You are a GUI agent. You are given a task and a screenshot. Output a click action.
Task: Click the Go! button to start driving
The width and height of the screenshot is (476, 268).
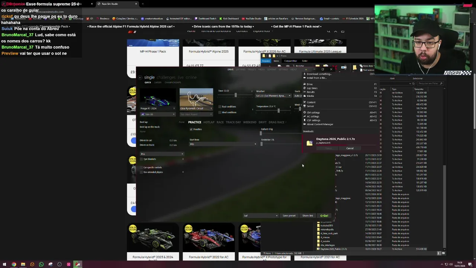click(x=324, y=216)
